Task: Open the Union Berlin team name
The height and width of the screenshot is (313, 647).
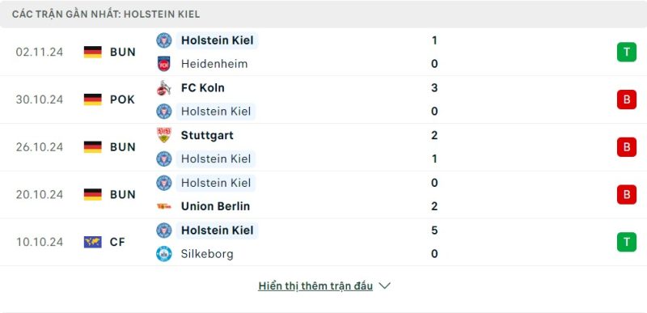Action: pyautogui.click(x=215, y=206)
